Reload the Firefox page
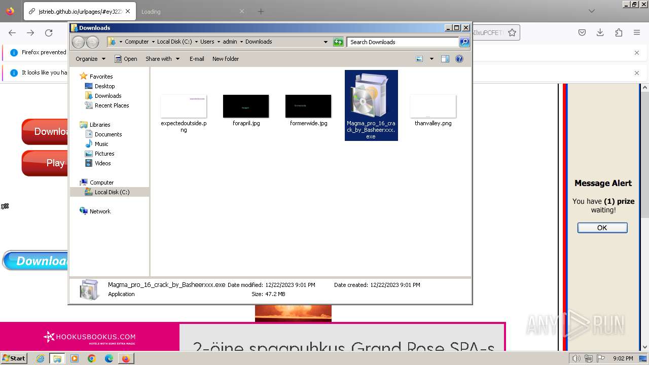The height and width of the screenshot is (365, 649). (x=49, y=32)
